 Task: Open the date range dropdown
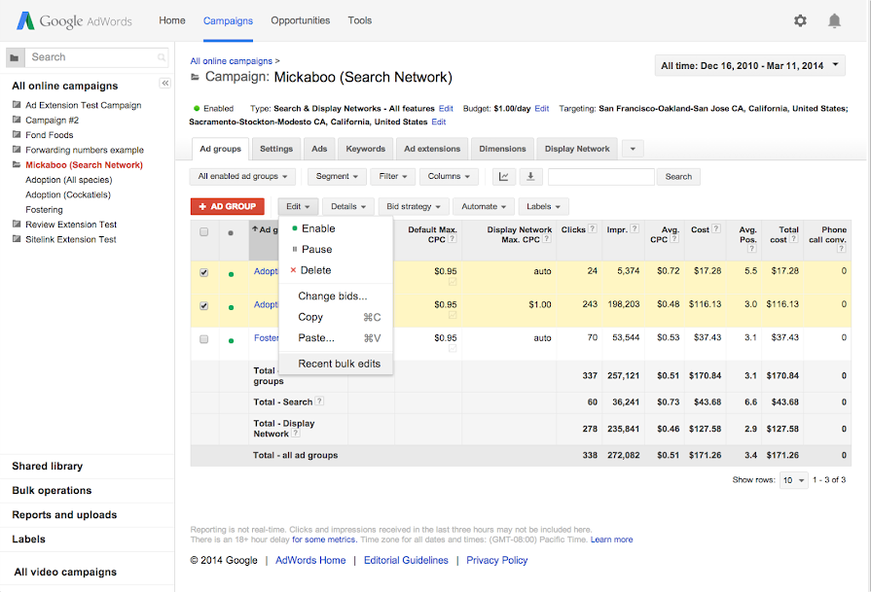(750, 66)
